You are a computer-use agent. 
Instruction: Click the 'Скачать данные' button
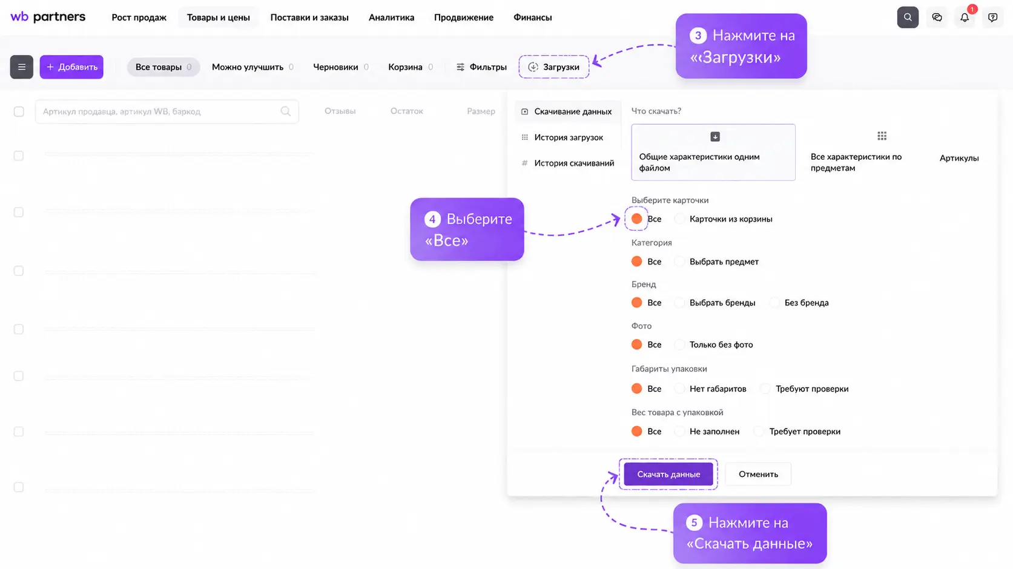(668, 474)
